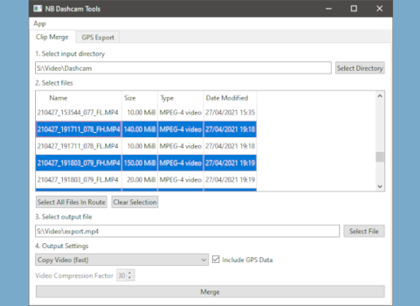Open the App menu
Image resolution: width=420 pixels, height=306 pixels.
40,24
